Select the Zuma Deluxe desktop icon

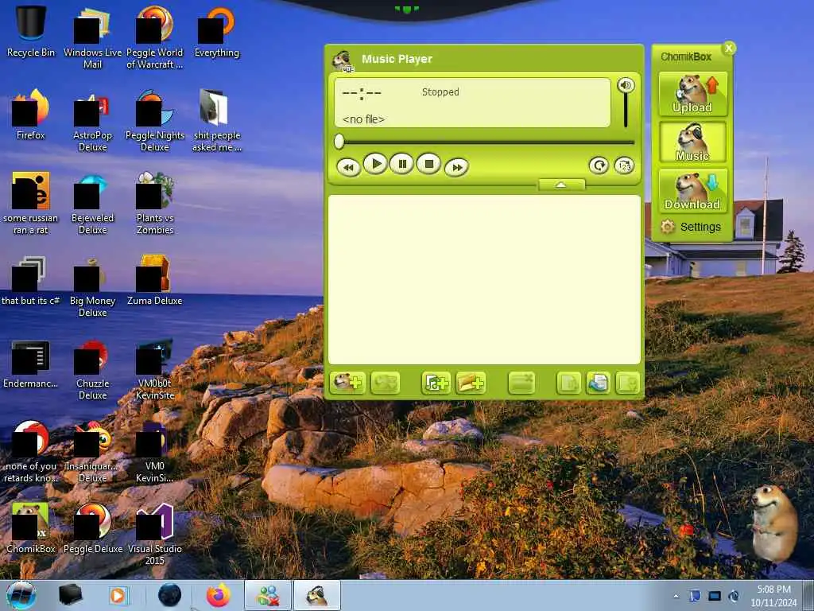point(155,279)
